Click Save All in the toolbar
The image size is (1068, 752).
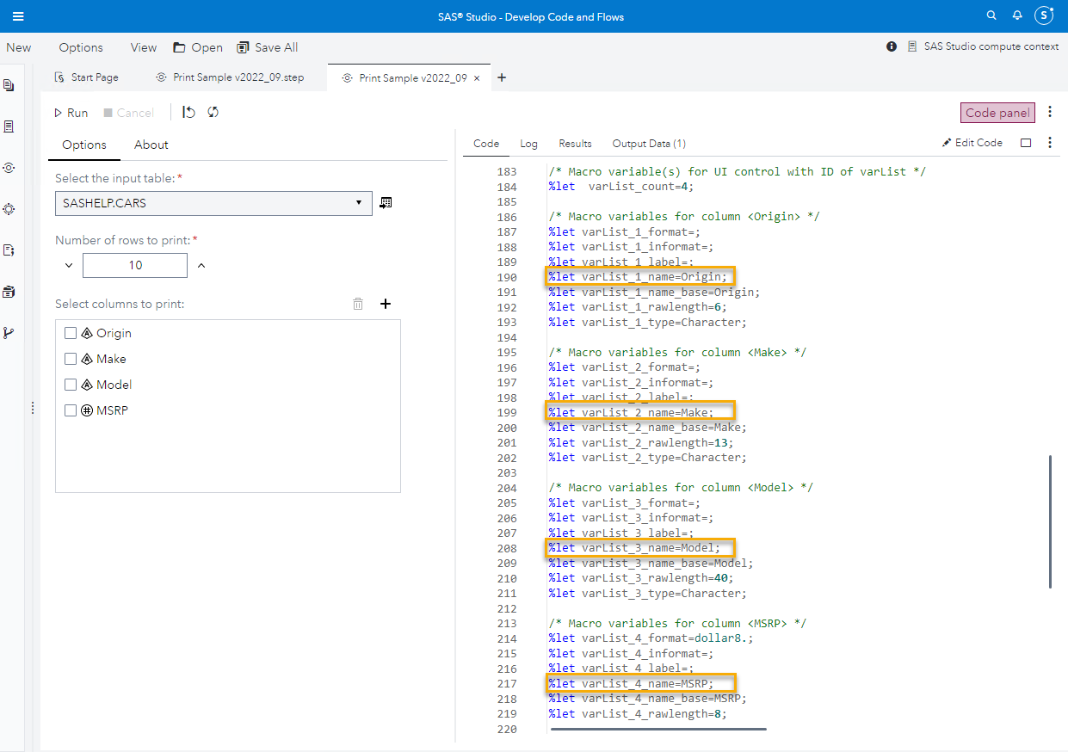267,47
